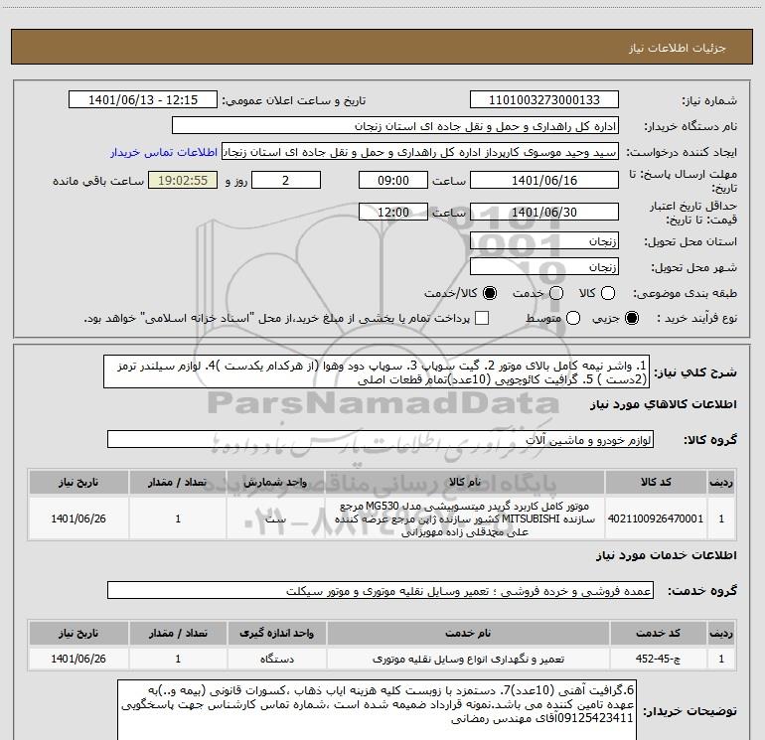
Task: Click the service group field عمده فروشی
Action: click(x=381, y=591)
